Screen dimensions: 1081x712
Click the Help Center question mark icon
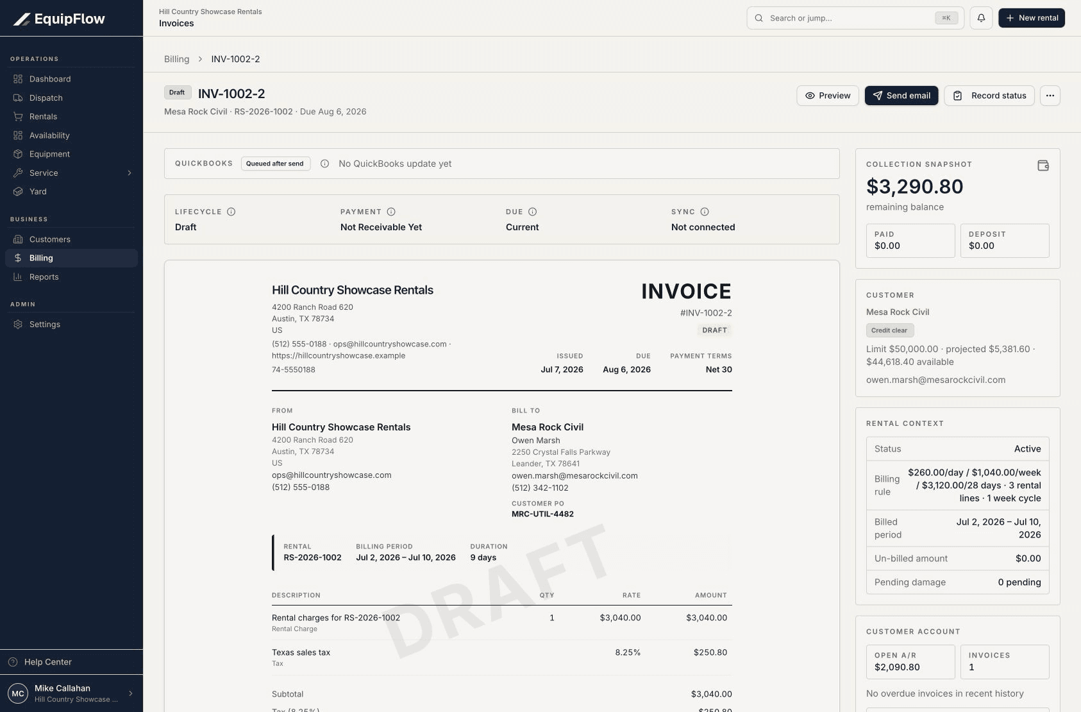[x=13, y=662]
